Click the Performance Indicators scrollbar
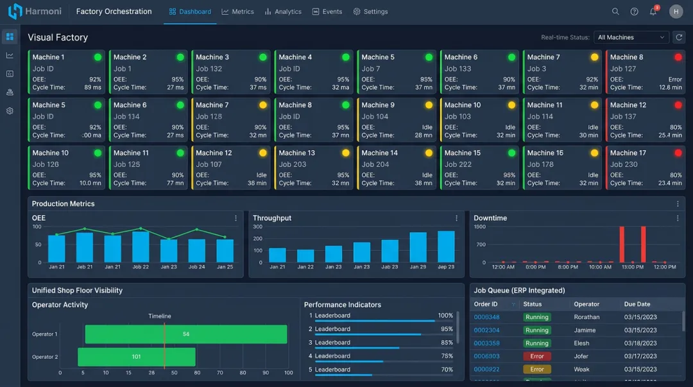 pyautogui.click(x=458, y=327)
